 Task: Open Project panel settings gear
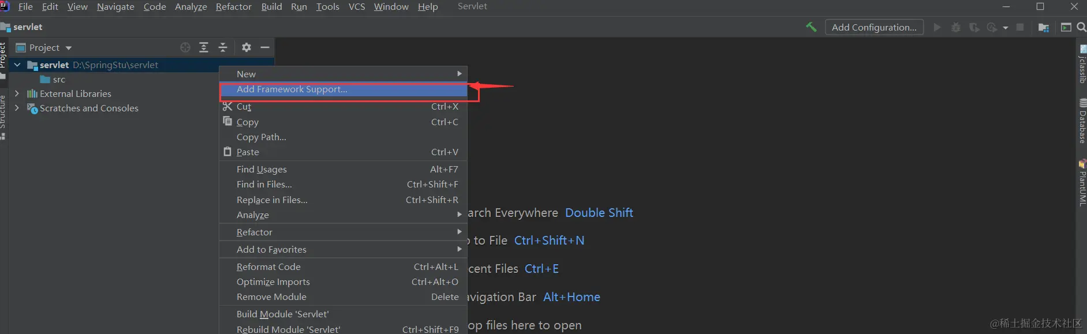pos(246,47)
